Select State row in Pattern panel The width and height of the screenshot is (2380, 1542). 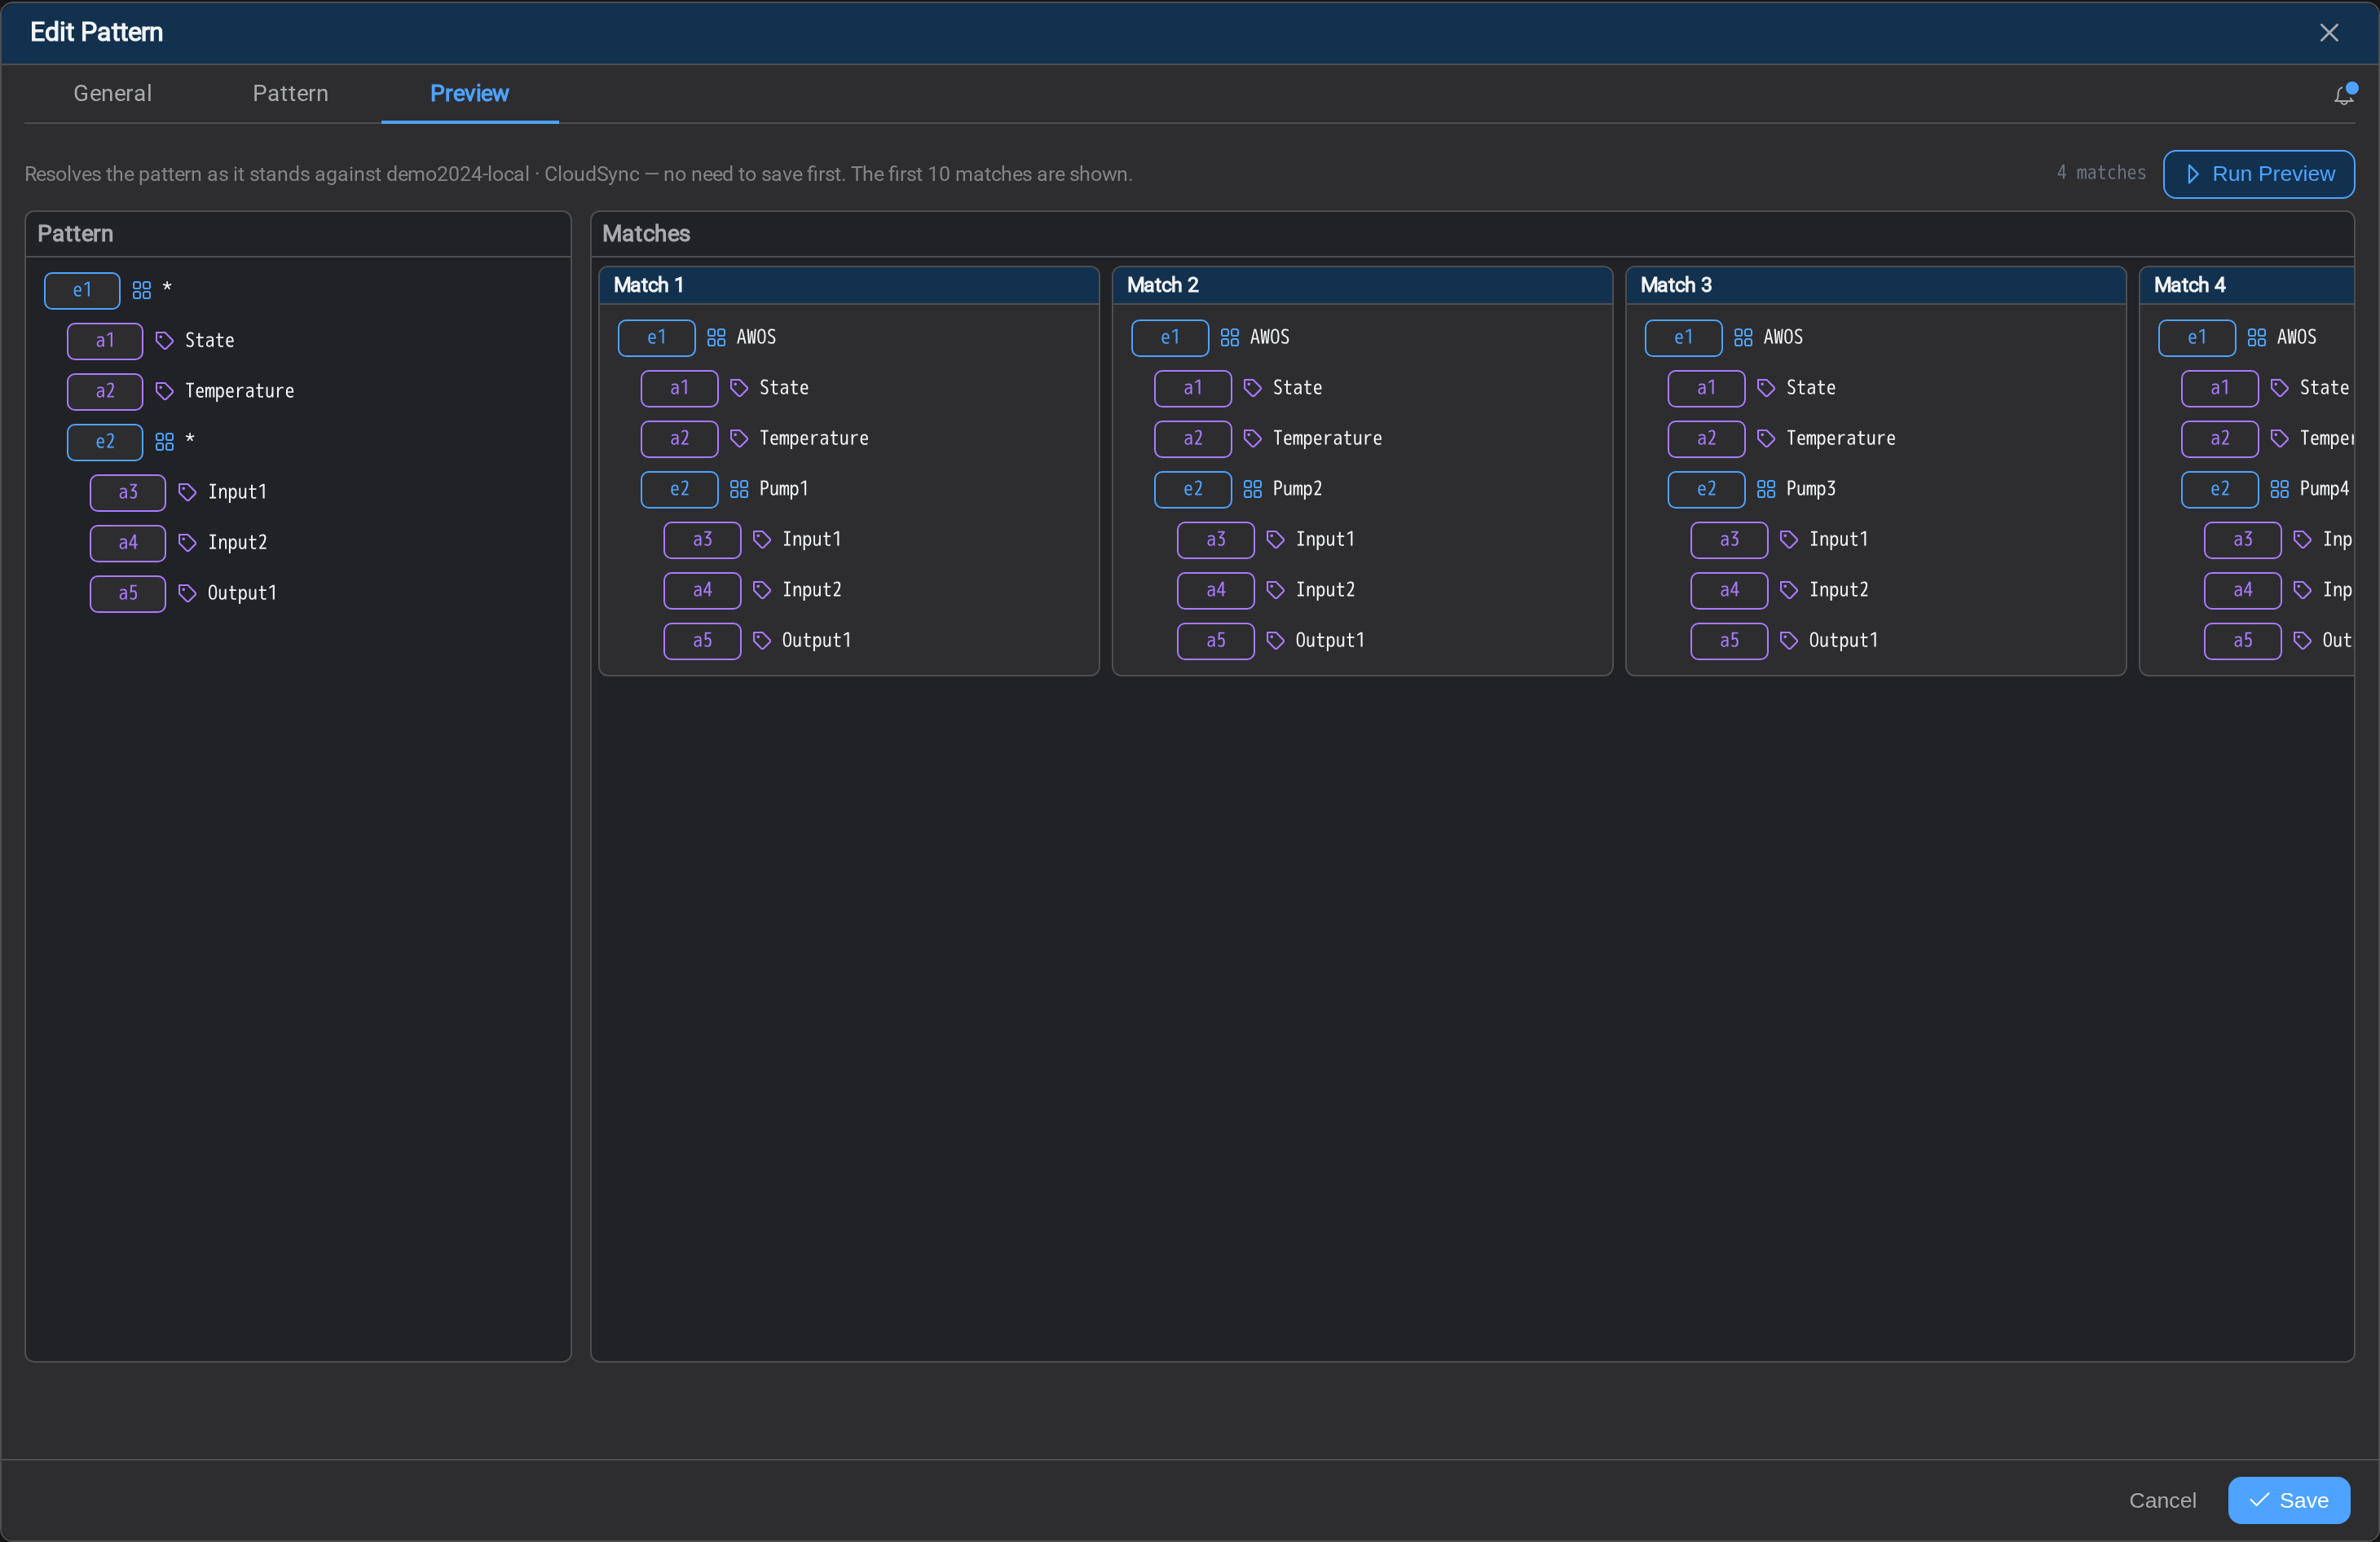pyautogui.click(x=209, y=341)
